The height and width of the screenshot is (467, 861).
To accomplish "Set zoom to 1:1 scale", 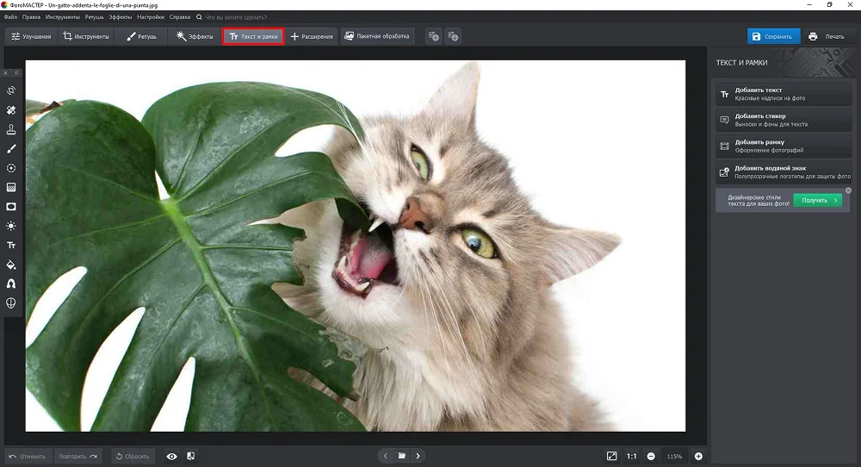I will tap(632, 456).
